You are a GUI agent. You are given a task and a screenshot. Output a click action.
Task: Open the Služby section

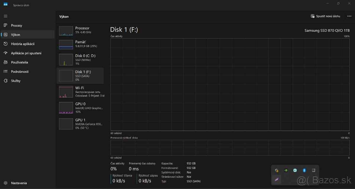tap(16, 81)
